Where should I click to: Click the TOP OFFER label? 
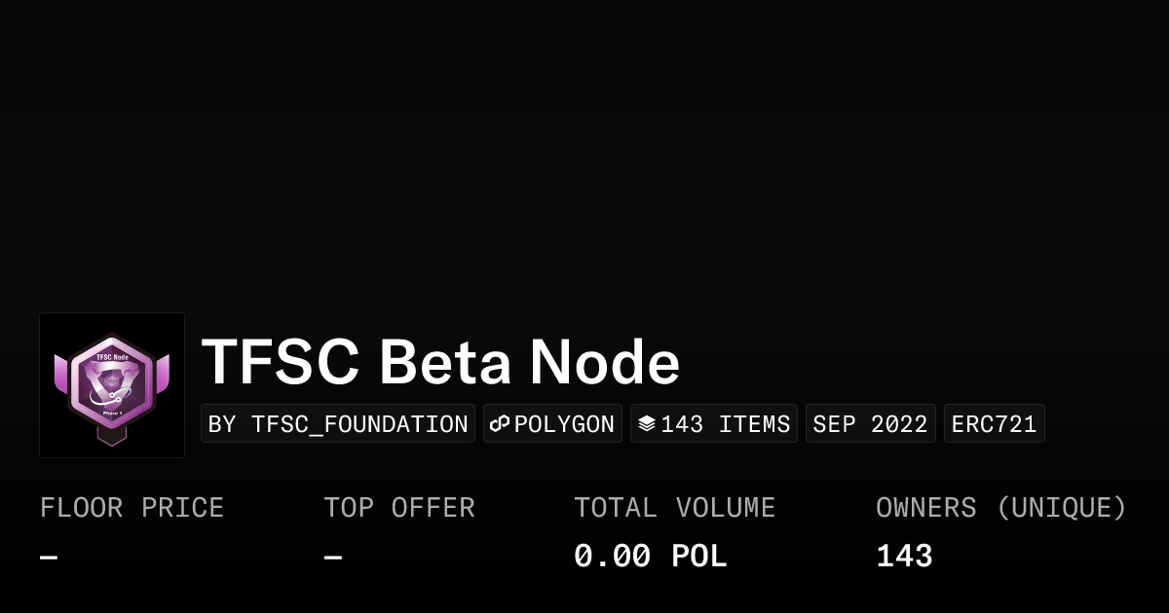(399, 508)
